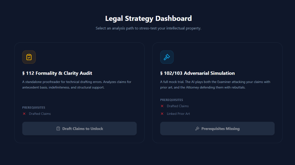The image size is (295, 165).
Task: Click the Drafted Claims prerequisite in the Adversarial Simulation card
Action: pyautogui.click(x=178, y=106)
